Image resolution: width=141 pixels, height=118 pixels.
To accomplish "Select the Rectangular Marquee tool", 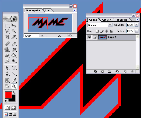I will (x=7, y=26).
